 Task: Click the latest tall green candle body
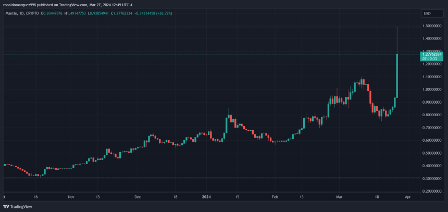397,76
